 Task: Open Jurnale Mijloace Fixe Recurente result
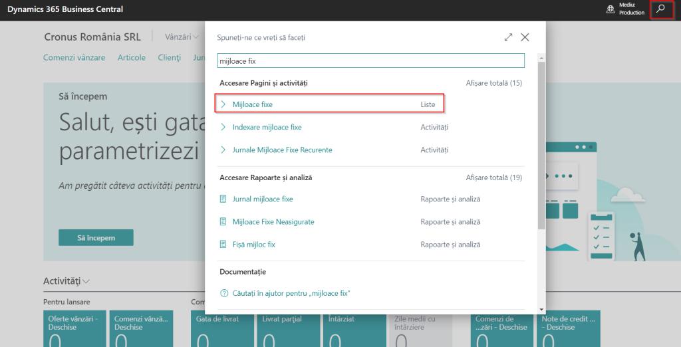click(282, 150)
